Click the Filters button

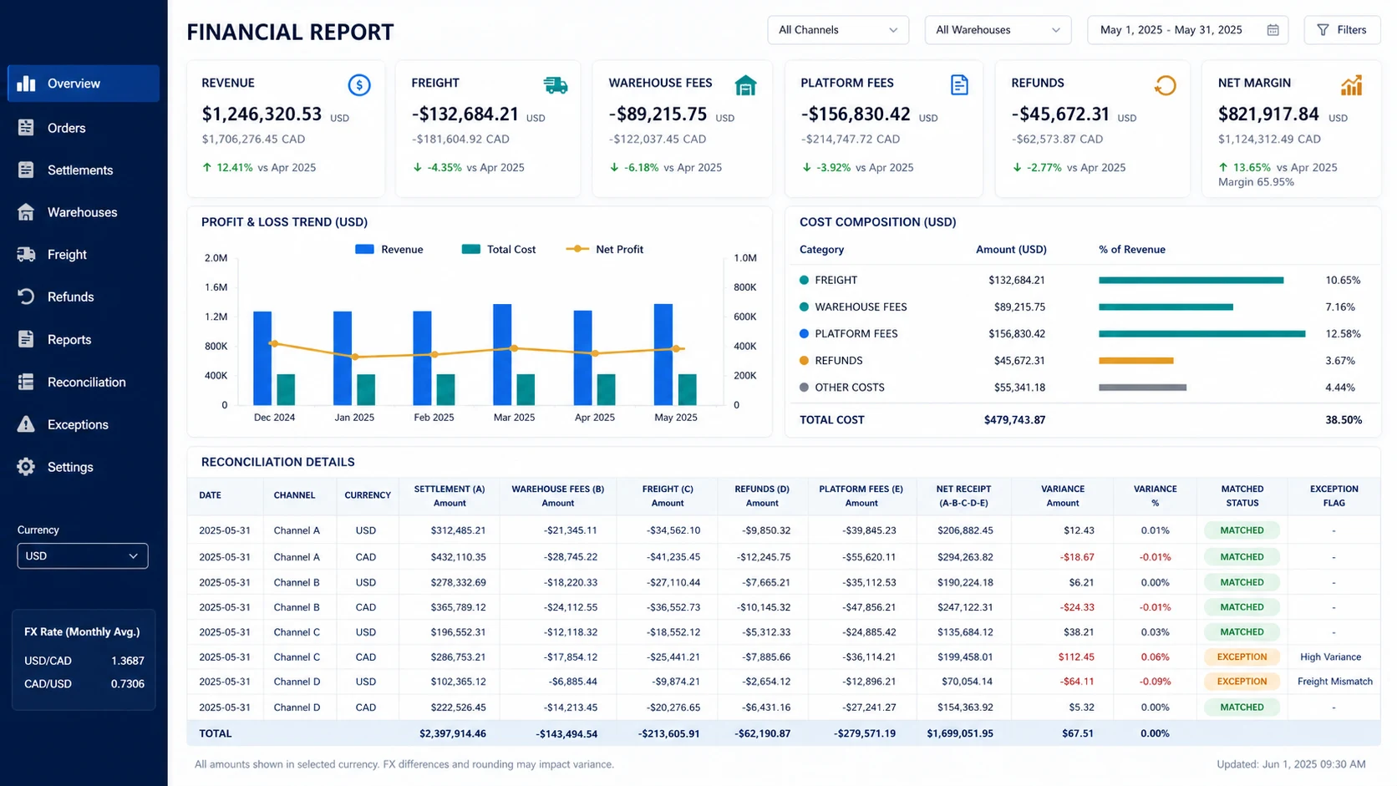[x=1342, y=30]
